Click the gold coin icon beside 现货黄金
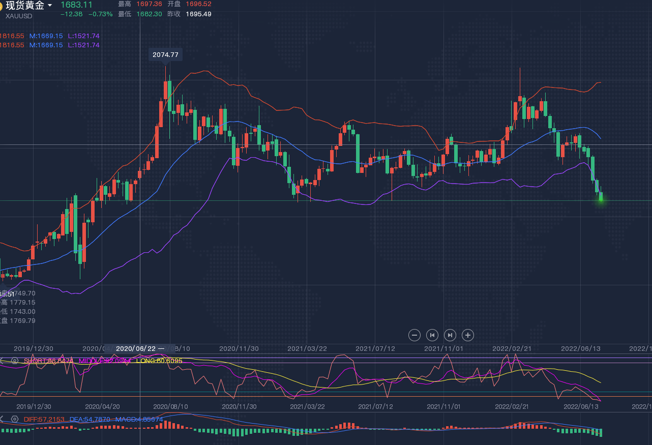Image resolution: width=652 pixels, height=445 pixels. (x=1, y=6)
